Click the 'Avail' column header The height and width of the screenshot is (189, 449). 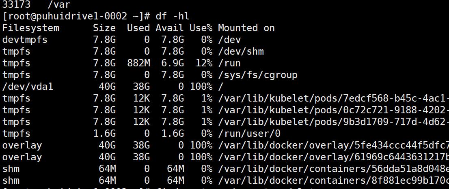[x=170, y=28]
